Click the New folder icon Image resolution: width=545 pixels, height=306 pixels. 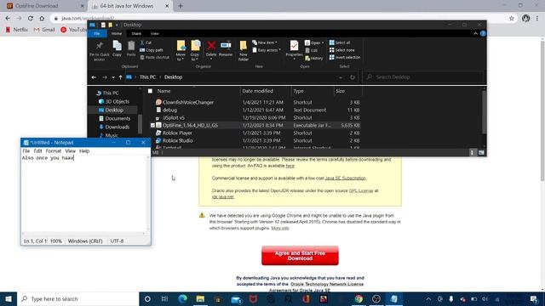coord(244,46)
